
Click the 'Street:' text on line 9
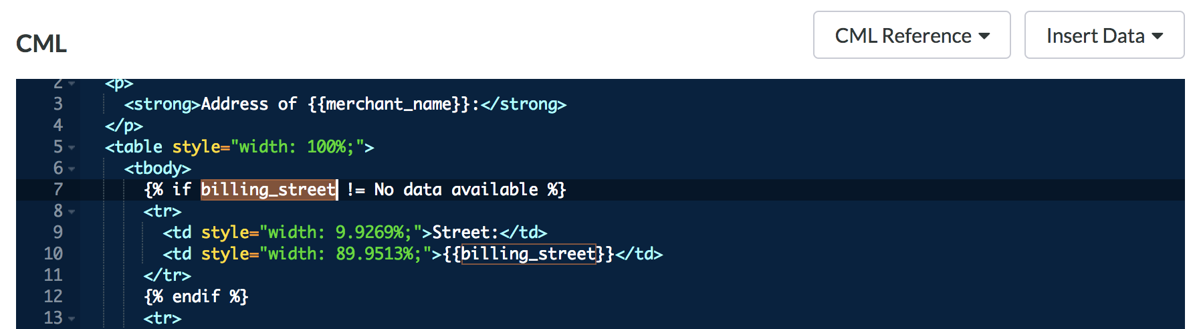[465, 233]
